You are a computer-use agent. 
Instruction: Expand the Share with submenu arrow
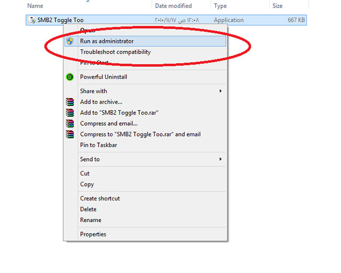221,91
